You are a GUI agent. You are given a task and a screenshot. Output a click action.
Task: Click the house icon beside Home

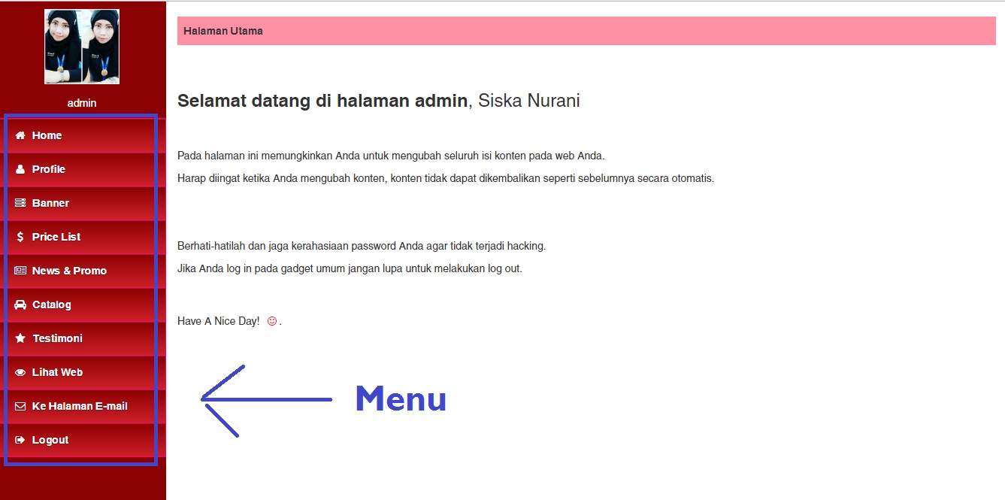[20, 135]
